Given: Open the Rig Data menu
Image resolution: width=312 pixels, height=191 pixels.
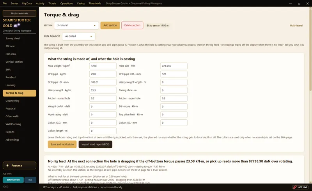Looking at the screenshot, I should pyautogui.click(x=27, y=4).
